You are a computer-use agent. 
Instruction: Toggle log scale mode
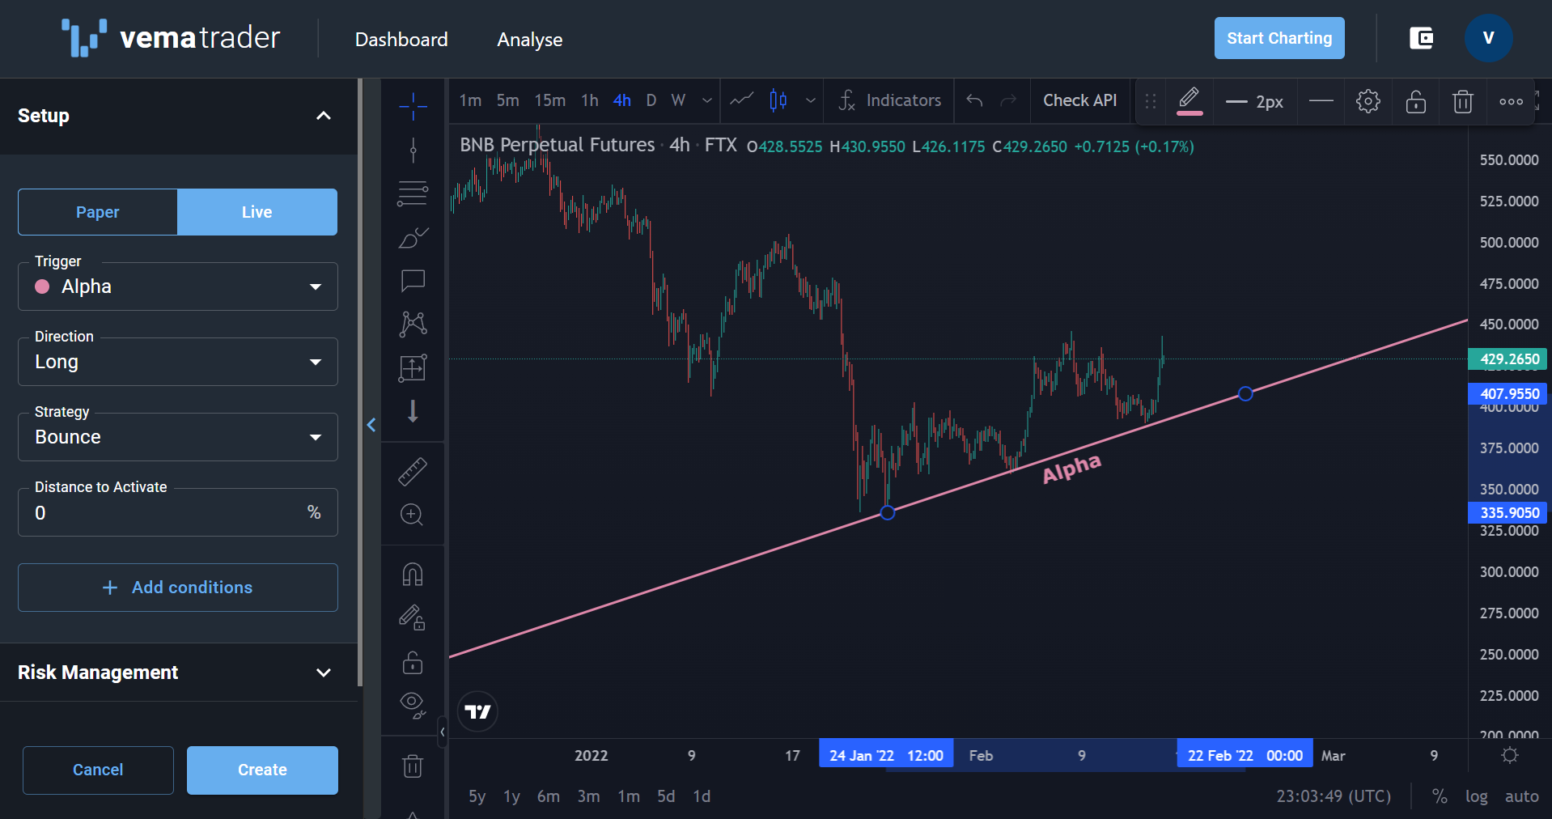pos(1477,796)
